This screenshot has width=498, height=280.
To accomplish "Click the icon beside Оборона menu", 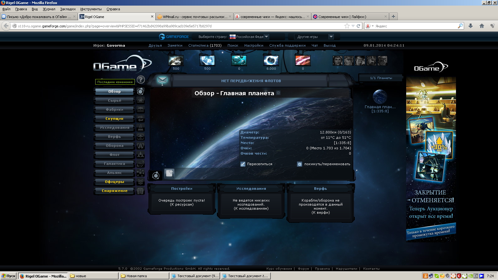I will [141, 145].
